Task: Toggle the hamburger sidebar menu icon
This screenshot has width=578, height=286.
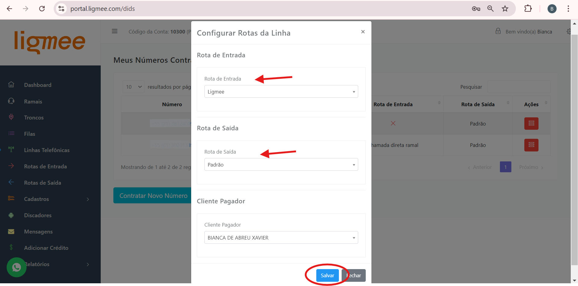Action: (115, 31)
